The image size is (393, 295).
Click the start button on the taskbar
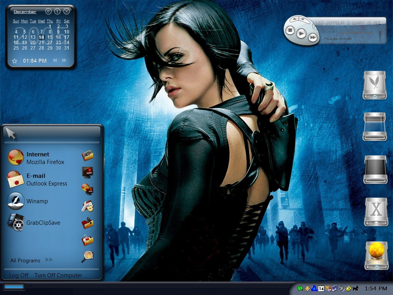(14, 287)
